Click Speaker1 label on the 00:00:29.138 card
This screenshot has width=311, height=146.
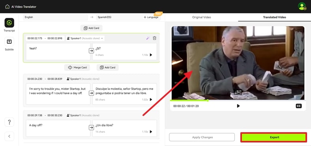83,115
